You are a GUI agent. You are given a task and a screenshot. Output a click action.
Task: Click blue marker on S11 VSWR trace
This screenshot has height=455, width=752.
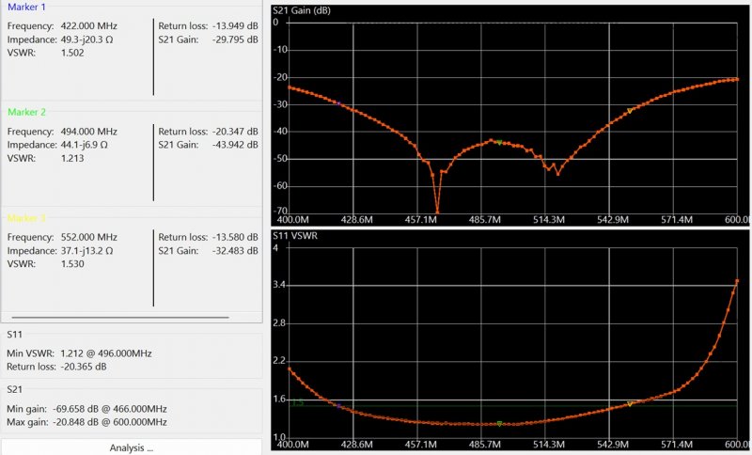[337, 406]
